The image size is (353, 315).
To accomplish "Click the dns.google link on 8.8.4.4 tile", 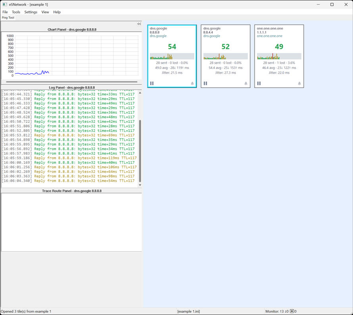I will [212, 36].
